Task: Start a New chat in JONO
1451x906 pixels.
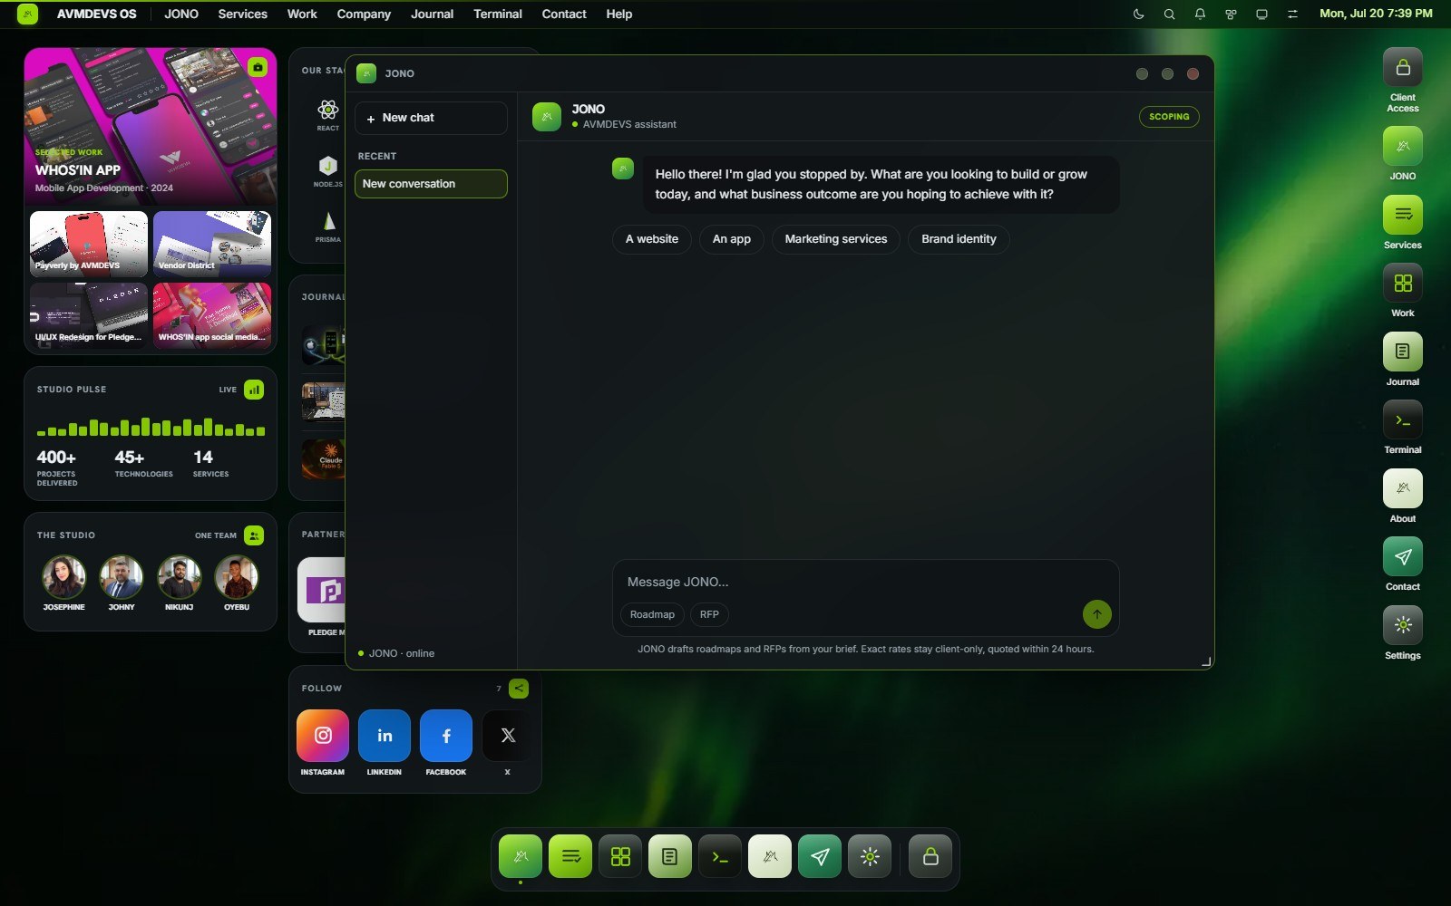Action: click(431, 118)
